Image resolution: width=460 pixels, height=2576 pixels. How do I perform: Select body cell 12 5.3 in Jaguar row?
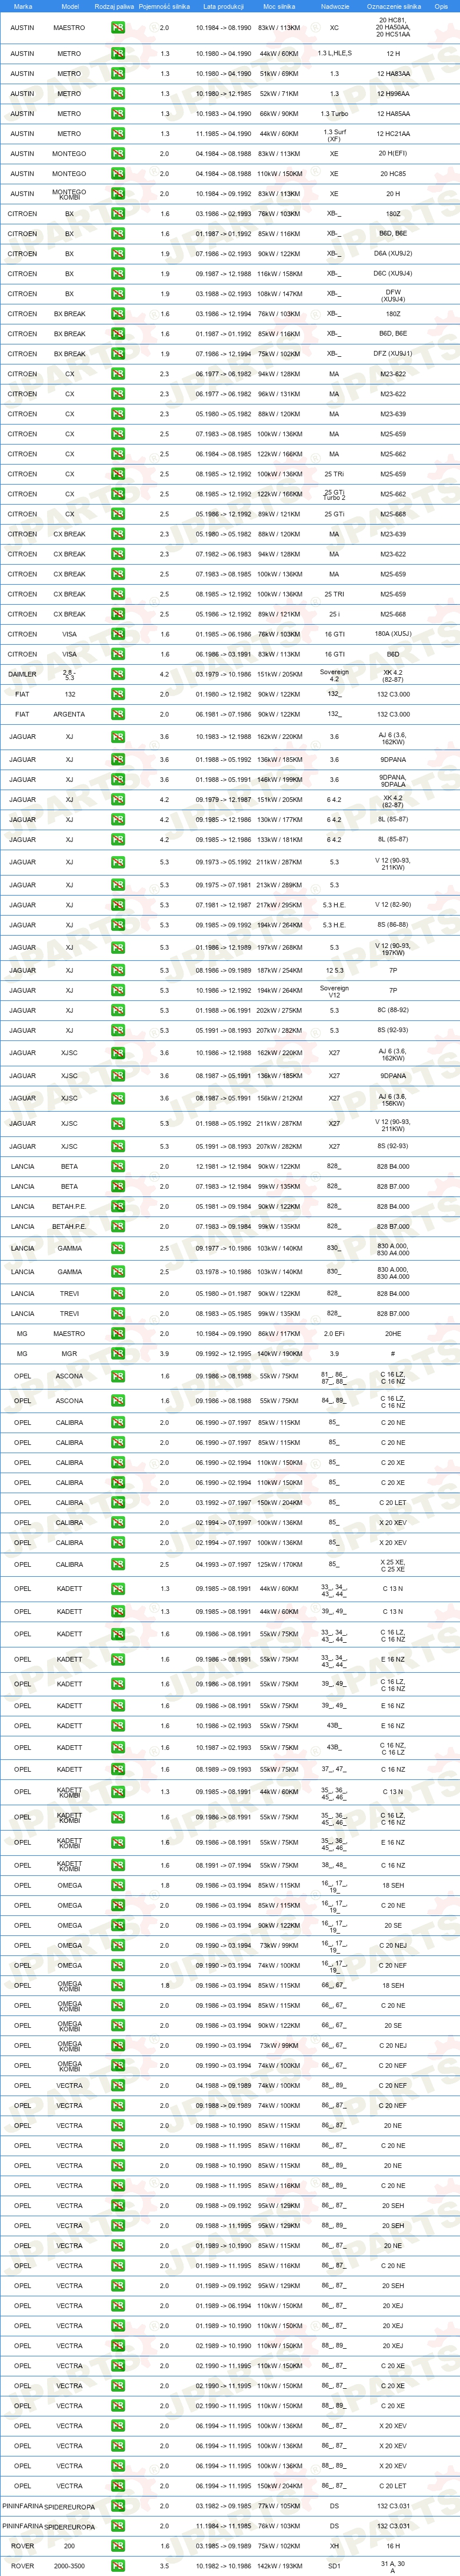[334, 971]
